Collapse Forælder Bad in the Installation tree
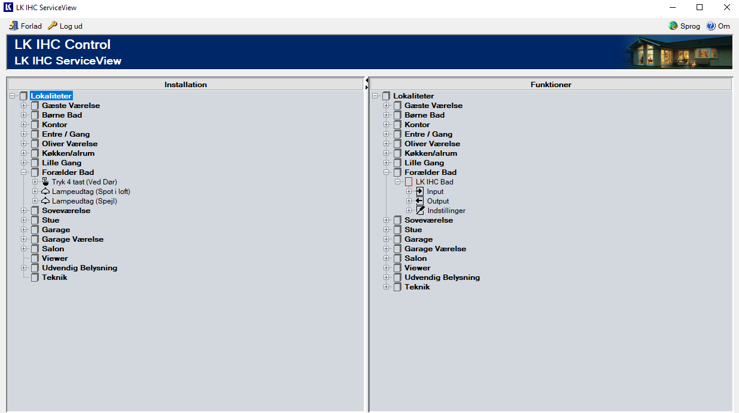739x413 pixels. [24, 172]
